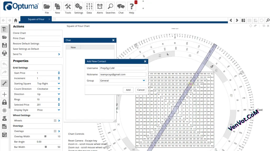
Task: Click the Username input field
Action: click(x=123, y=68)
